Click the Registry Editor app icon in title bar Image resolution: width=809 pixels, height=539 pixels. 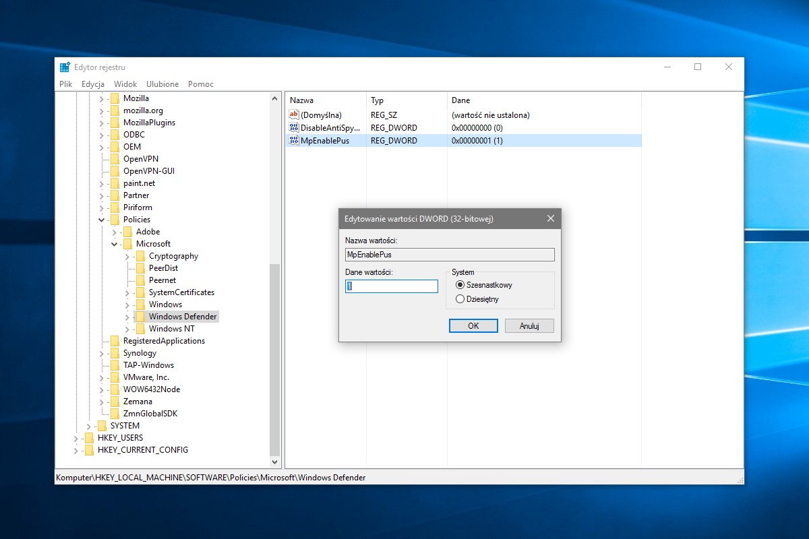point(65,67)
